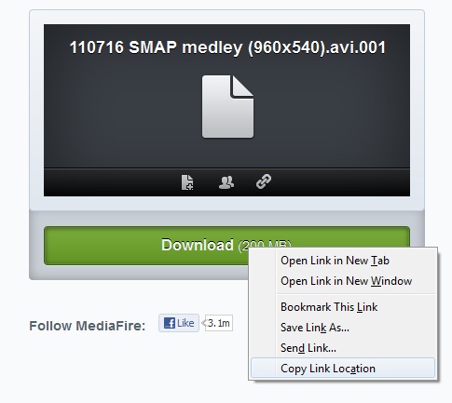
Task: Click the SMAP medley file name title
Action: point(227,47)
